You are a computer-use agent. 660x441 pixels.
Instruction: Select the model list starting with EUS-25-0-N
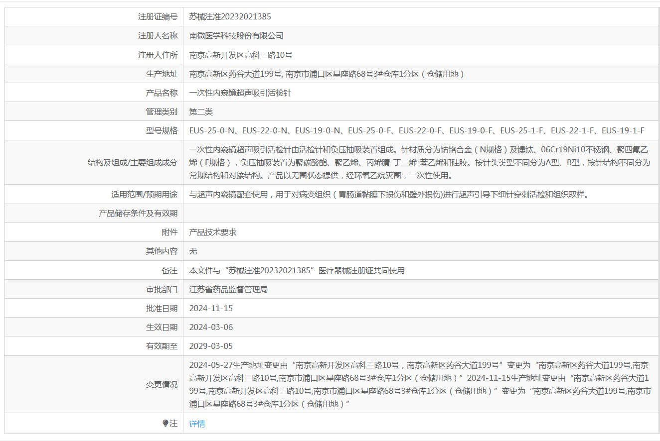[417, 130]
